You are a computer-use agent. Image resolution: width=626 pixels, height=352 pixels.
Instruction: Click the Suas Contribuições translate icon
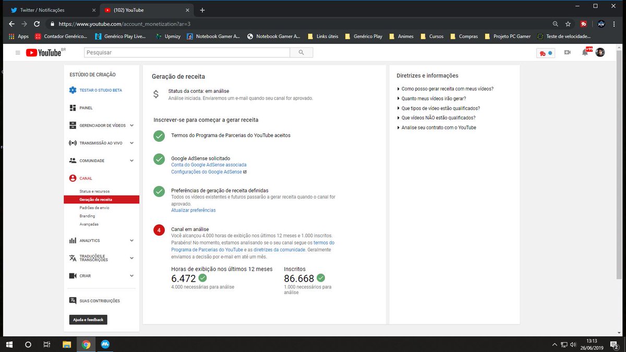[x=73, y=301]
